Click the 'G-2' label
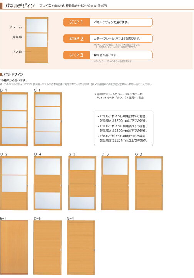Viewport: 194px width, 278px height. coord(72,154)
